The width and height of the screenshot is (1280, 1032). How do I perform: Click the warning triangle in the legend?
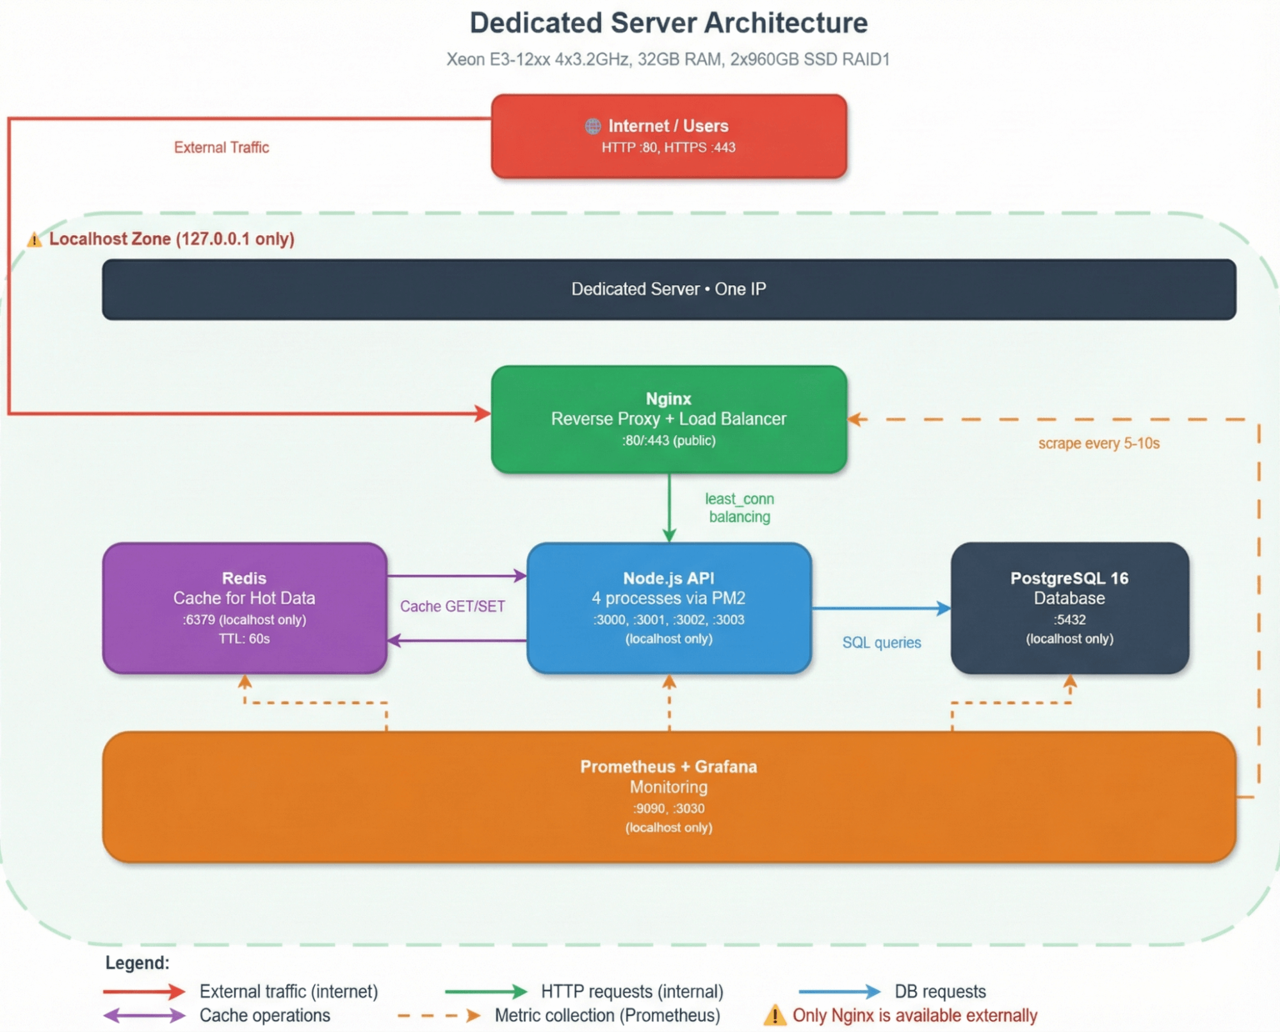click(775, 1015)
